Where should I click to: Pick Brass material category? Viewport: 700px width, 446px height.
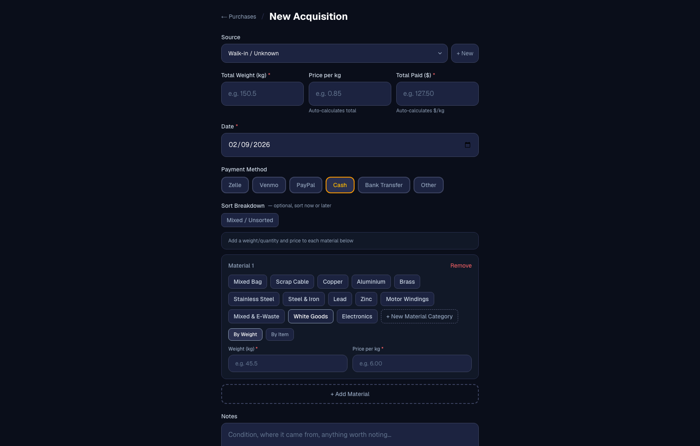(407, 282)
